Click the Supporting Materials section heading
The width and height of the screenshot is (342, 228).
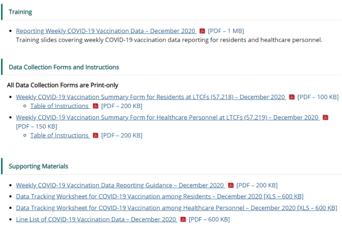[x=38, y=166]
